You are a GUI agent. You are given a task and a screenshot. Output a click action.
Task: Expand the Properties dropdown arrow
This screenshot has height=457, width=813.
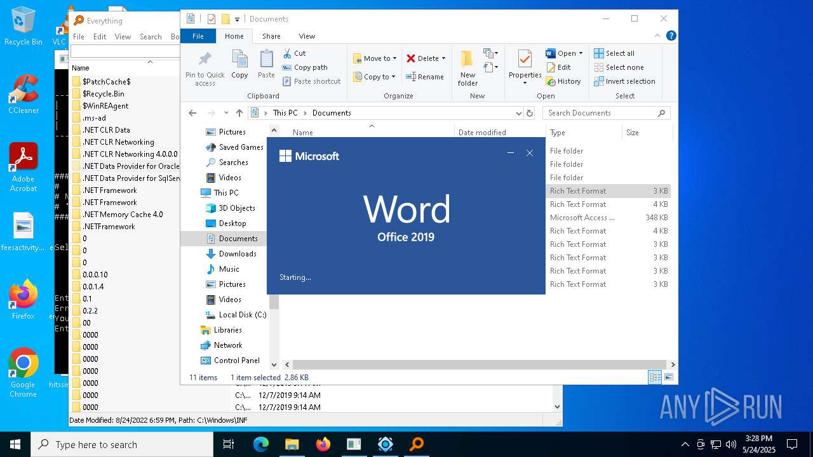coord(525,83)
